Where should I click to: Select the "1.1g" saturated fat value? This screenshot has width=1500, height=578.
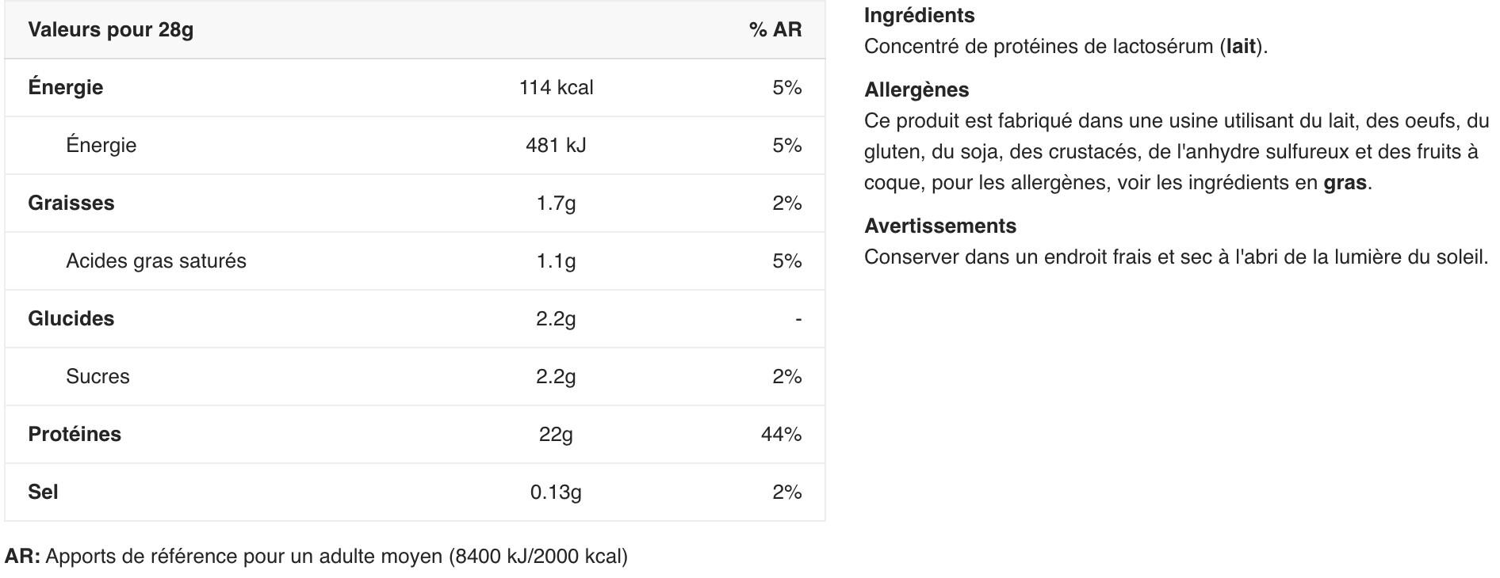coord(556,261)
